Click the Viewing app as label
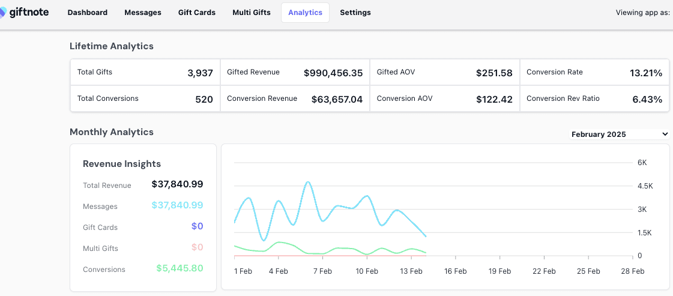 click(x=643, y=13)
